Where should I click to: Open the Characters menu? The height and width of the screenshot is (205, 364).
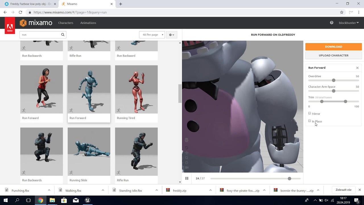pos(66,23)
